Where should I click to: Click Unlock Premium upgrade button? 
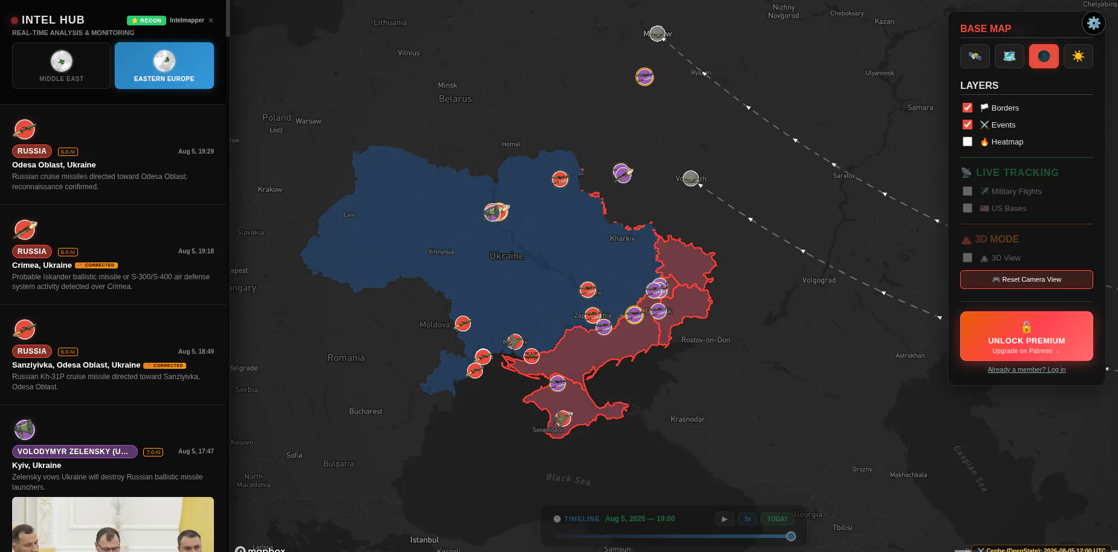1027,336
